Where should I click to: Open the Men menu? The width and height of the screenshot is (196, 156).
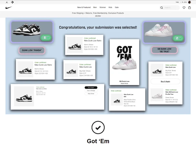[95, 7]
